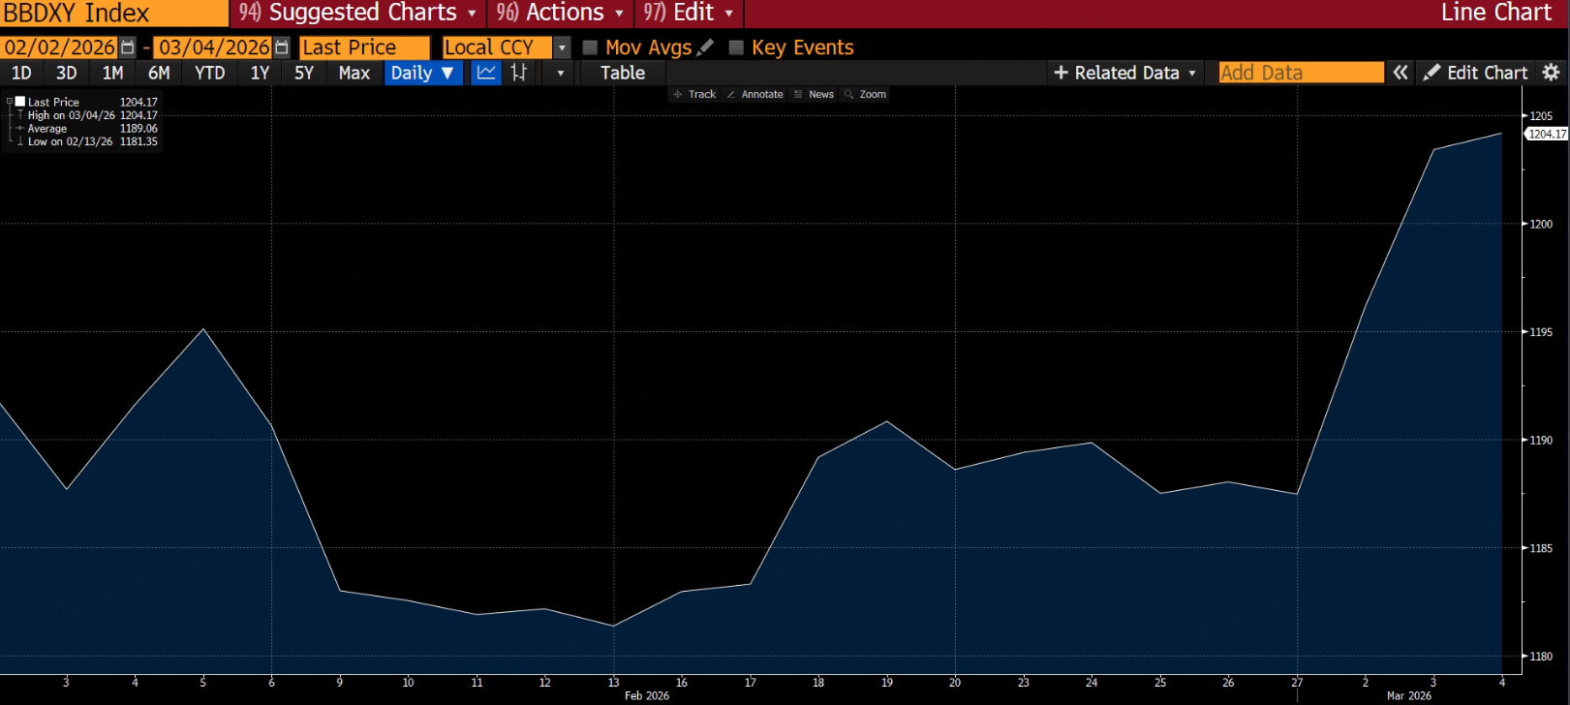The width and height of the screenshot is (1570, 705).
Task: Open the Suggested Charts menu
Action: coord(358,13)
